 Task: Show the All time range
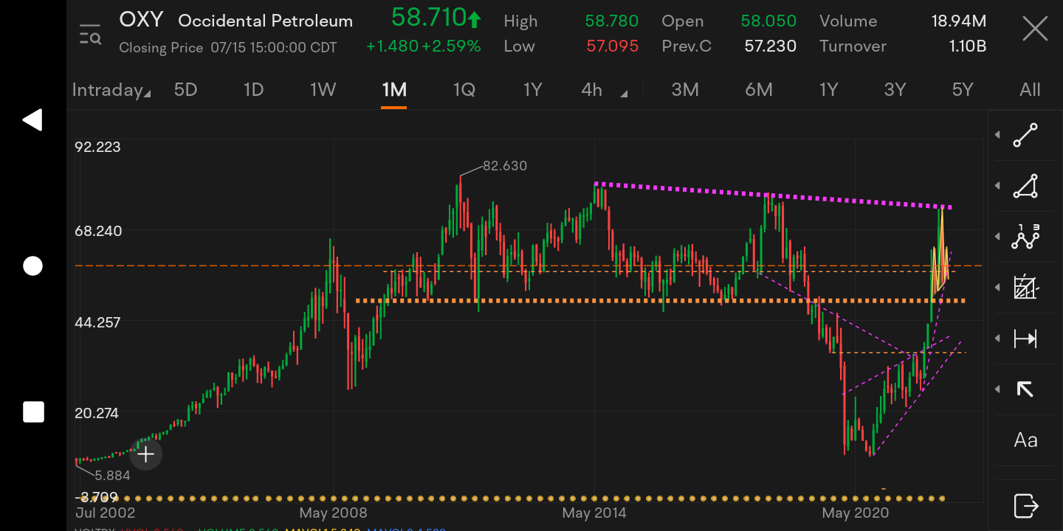click(x=1029, y=90)
